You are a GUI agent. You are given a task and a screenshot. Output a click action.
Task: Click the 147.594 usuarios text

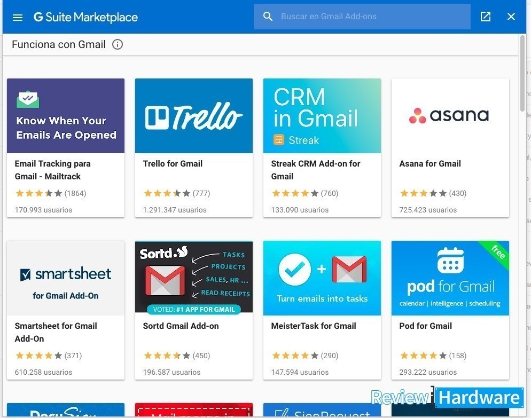(300, 372)
